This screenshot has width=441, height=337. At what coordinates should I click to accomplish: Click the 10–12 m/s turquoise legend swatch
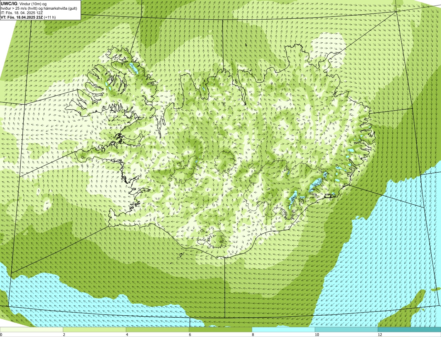pyautogui.click(x=346, y=329)
